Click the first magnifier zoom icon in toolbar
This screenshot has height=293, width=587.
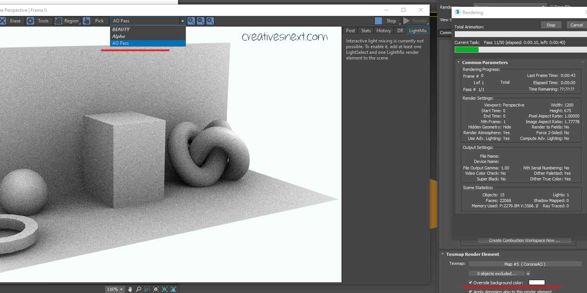(x=191, y=21)
